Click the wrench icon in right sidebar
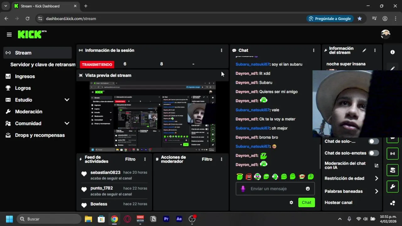Screen dimensions: 402x226 click(x=393, y=187)
